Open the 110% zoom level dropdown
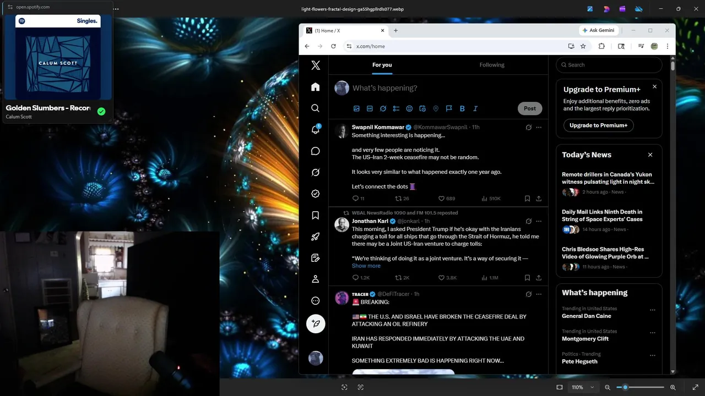 tap(583, 387)
